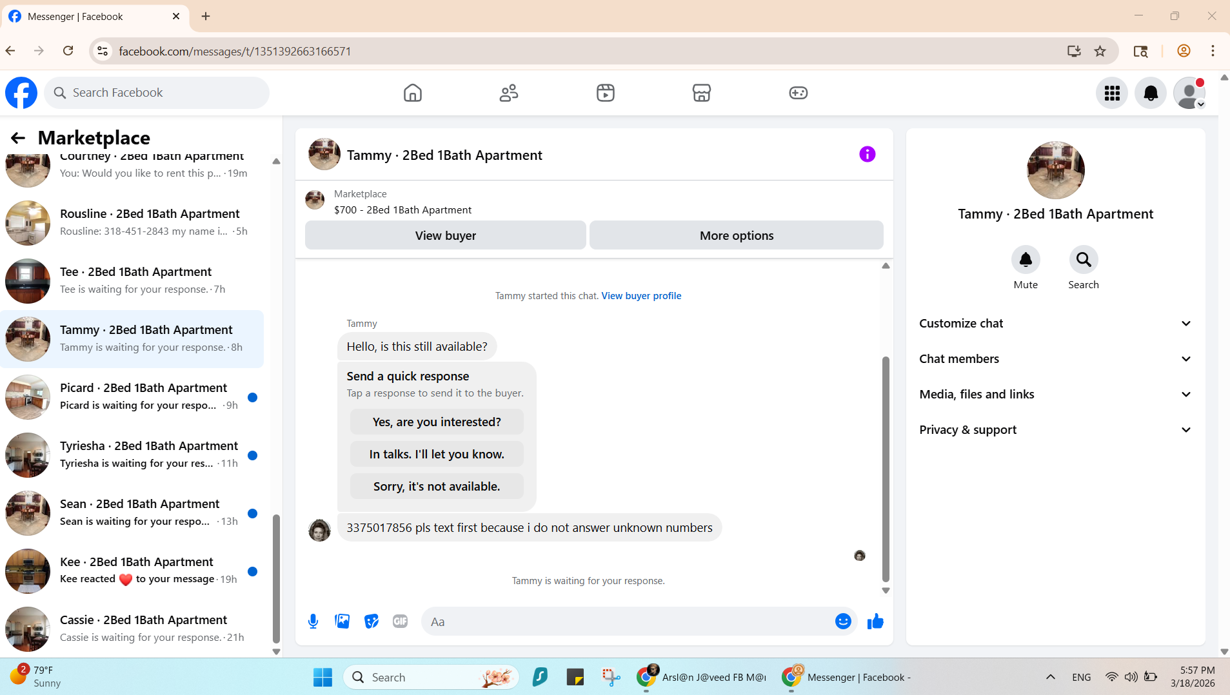Record a voice clip with microphone

[x=313, y=622]
